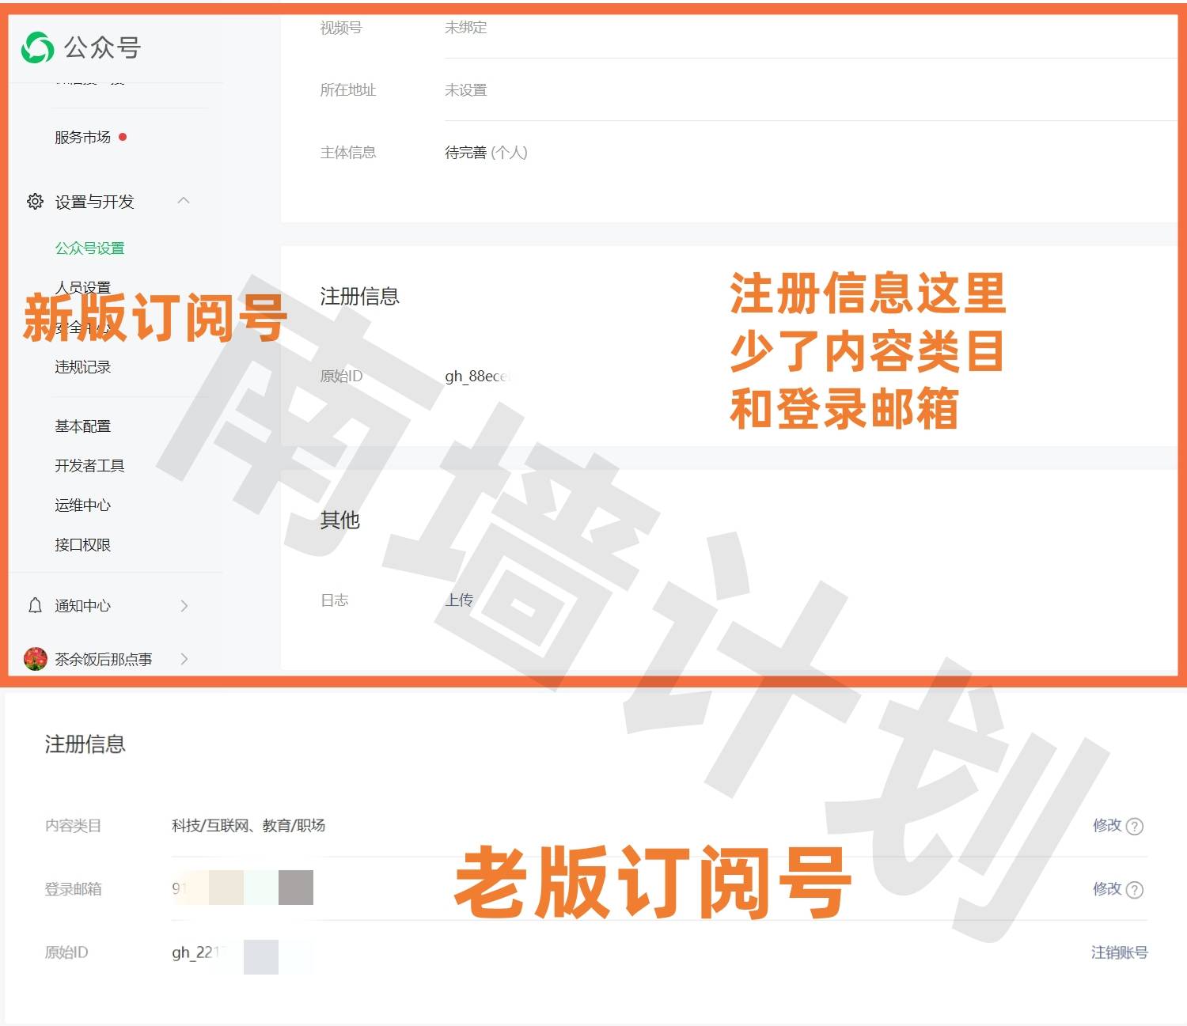Screen dimensions: 1187x1026
Task: Expand the 茶余饭后那点事 account arrow
Action: click(184, 659)
